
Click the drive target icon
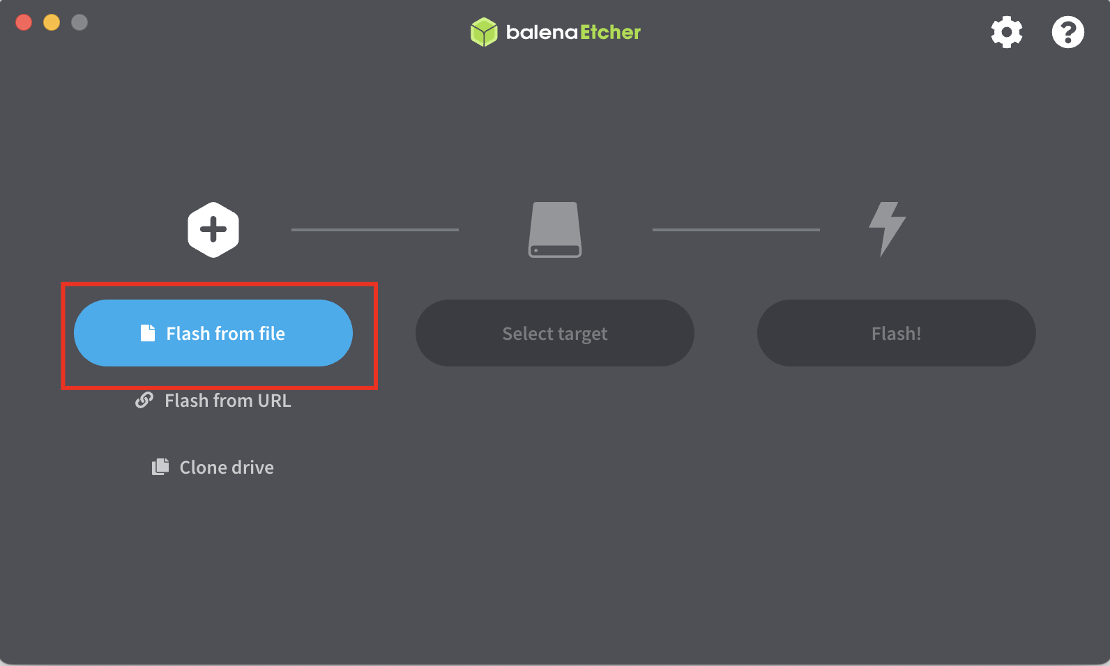[x=555, y=230]
